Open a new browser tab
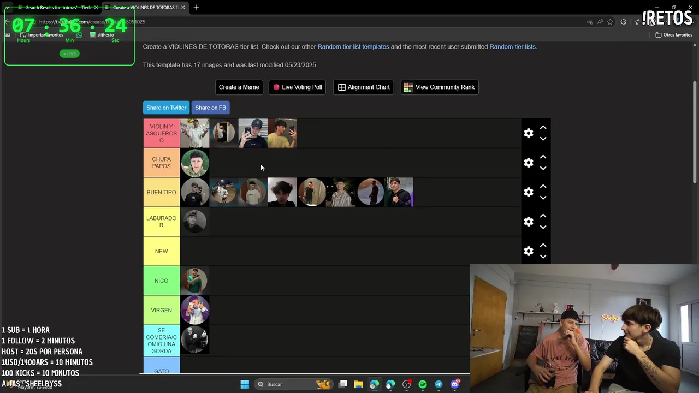The image size is (699, 393). coord(196,7)
